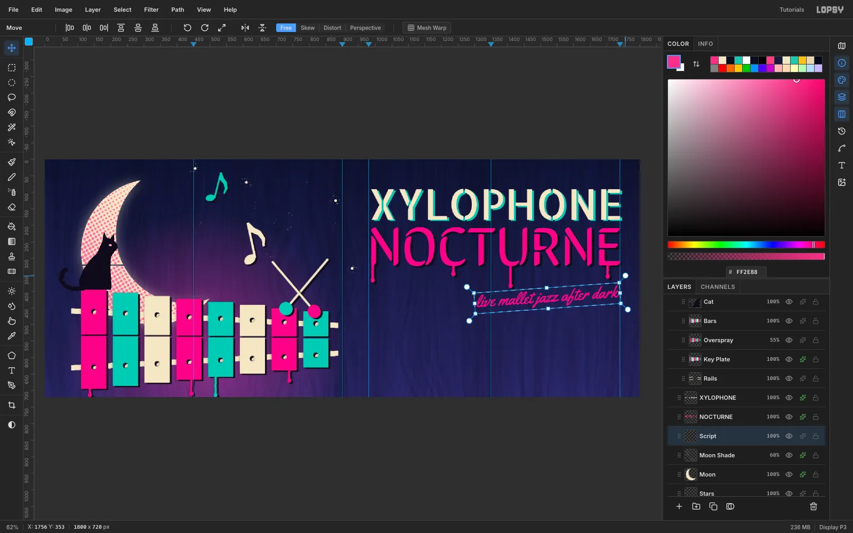Adjust the alpha opacity slider

pos(746,256)
